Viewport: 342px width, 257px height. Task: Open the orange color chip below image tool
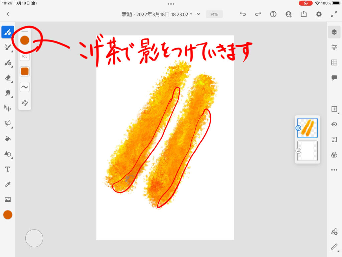pos(8,215)
